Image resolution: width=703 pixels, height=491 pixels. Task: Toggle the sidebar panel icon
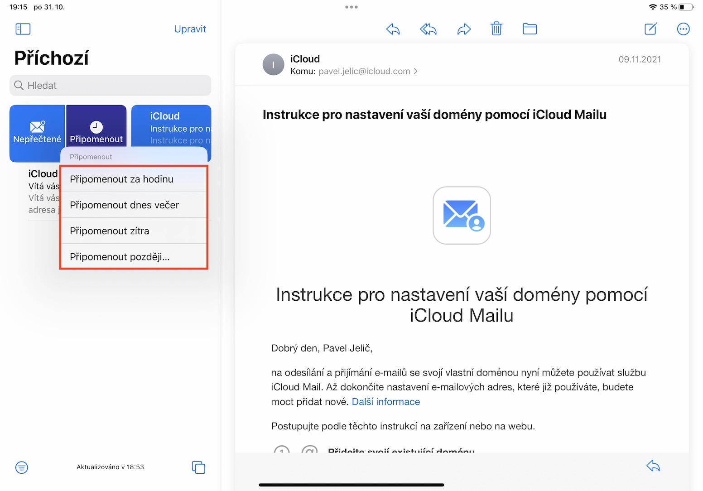coord(23,29)
